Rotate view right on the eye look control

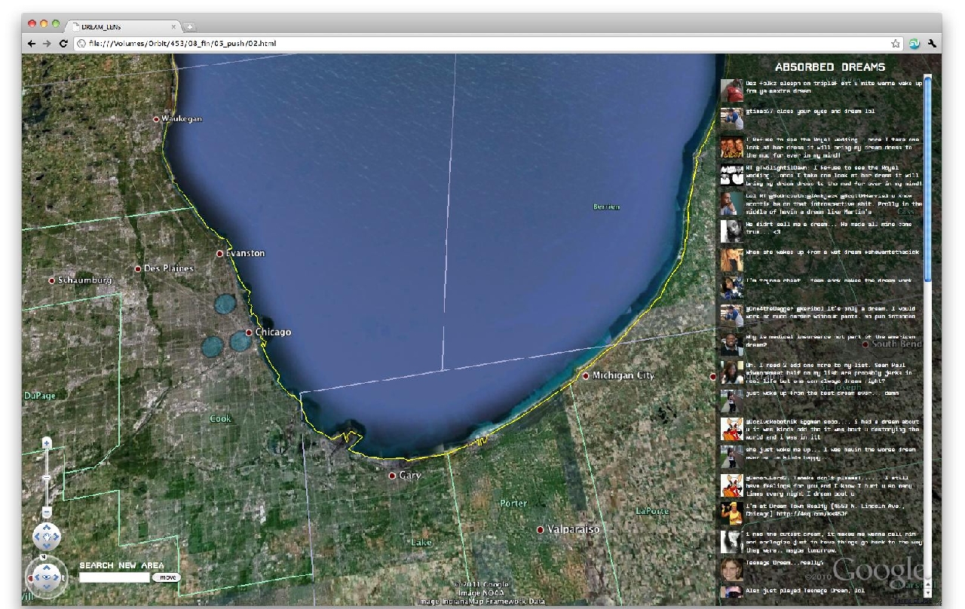coord(58,577)
